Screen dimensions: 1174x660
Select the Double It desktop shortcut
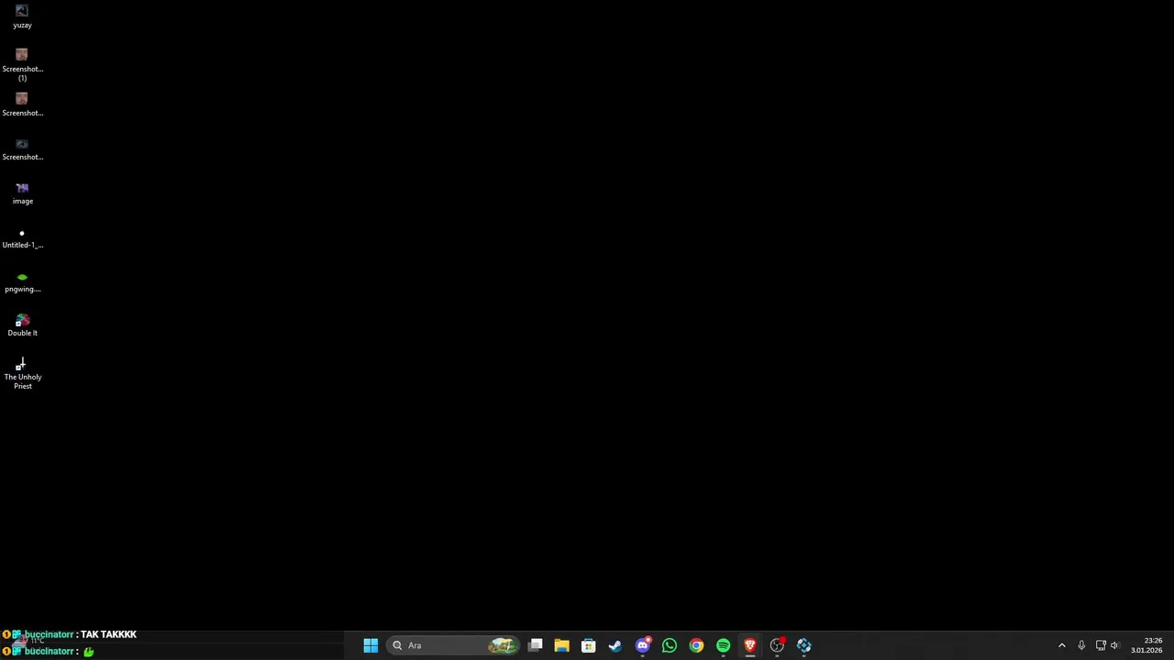pos(22,324)
